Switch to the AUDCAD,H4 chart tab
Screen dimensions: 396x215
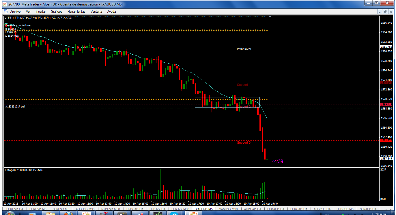[x=253, y=209]
